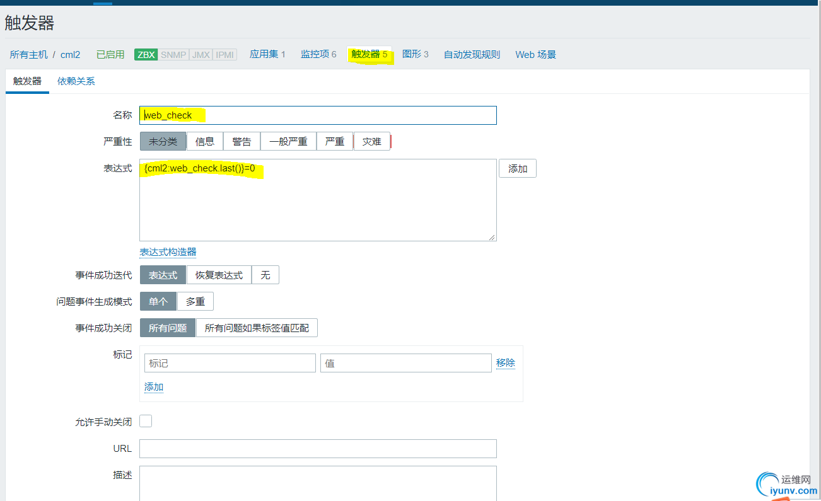Open the 触发器 5 section
The image size is (821, 501).
(x=370, y=54)
